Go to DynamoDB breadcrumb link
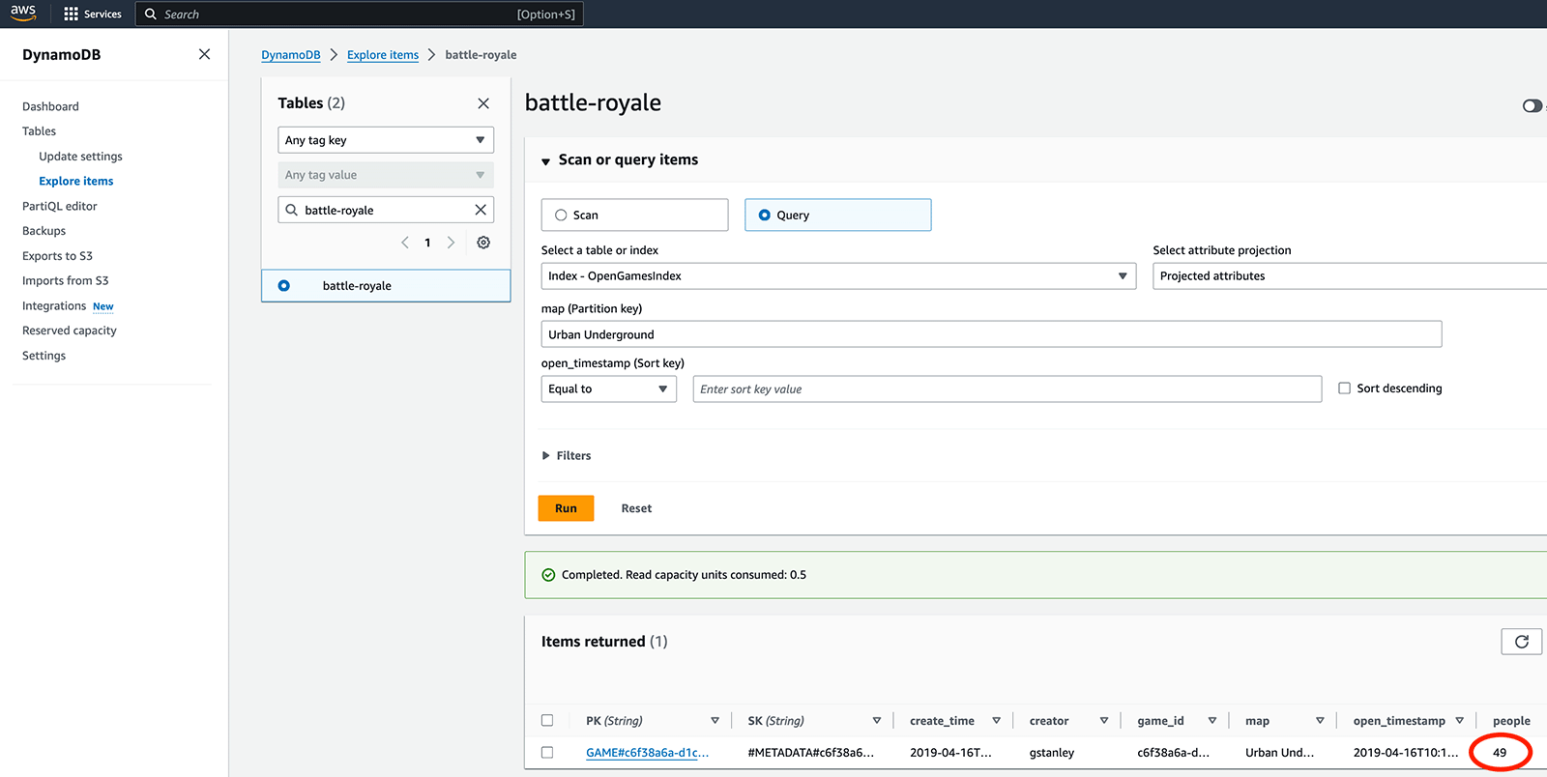 point(290,55)
